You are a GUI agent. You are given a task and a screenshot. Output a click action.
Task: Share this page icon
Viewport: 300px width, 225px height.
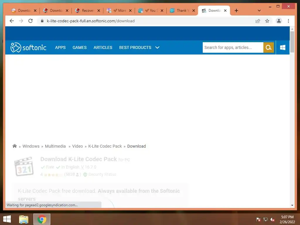click(x=258, y=21)
